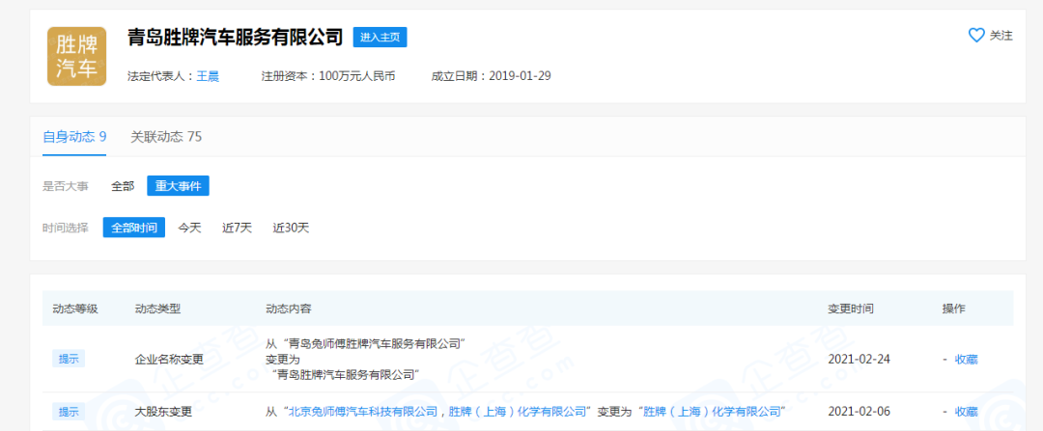Click 企业名称变更 type cell
The width and height of the screenshot is (1043, 431).
[169, 360]
